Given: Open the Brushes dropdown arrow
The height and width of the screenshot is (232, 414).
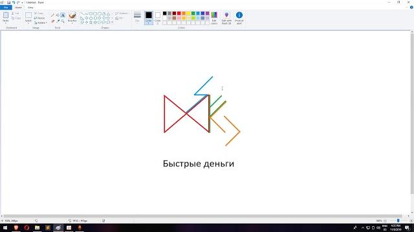Looking at the screenshot, I should (72, 23).
